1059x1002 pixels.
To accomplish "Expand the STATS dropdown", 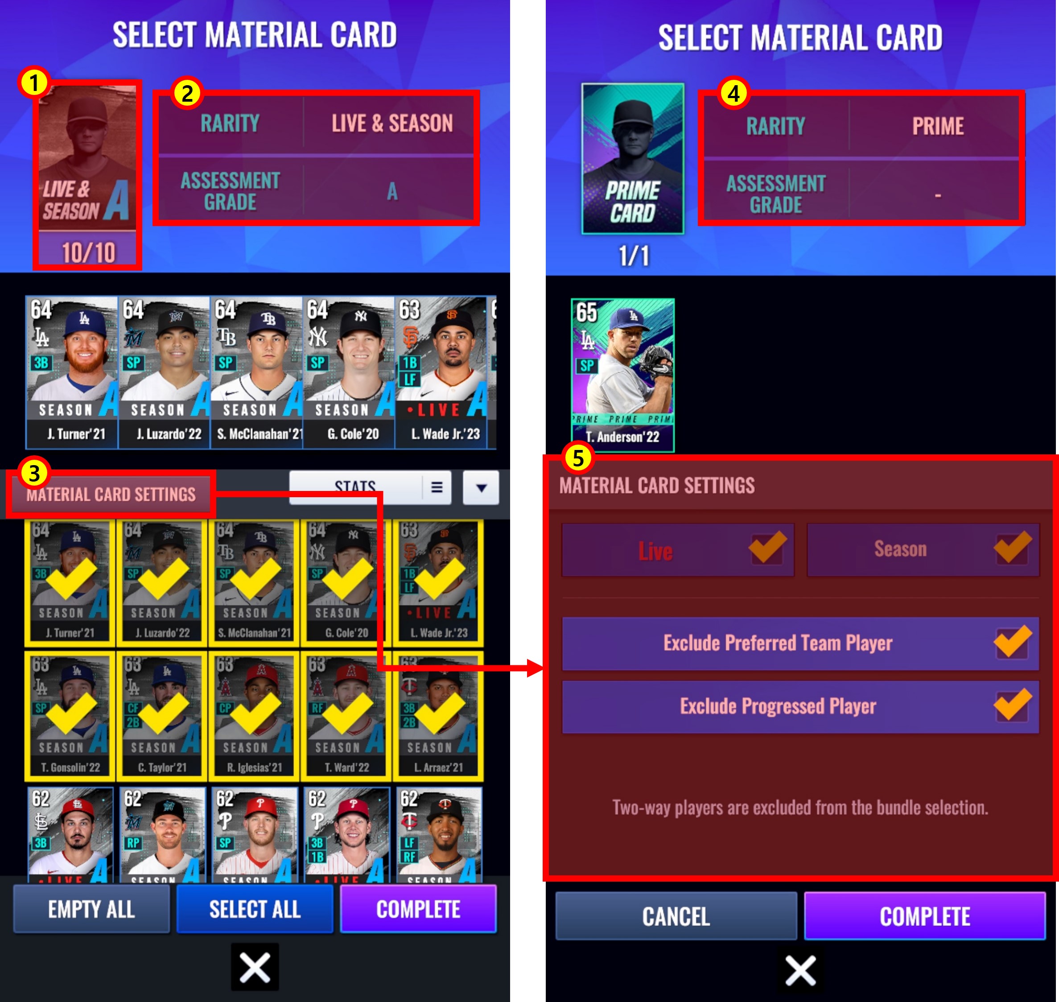I will (370, 487).
